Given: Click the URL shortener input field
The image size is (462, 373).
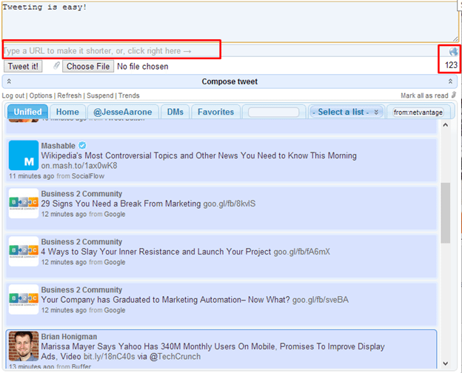Looking at the screenshot, I should point(225,51).
